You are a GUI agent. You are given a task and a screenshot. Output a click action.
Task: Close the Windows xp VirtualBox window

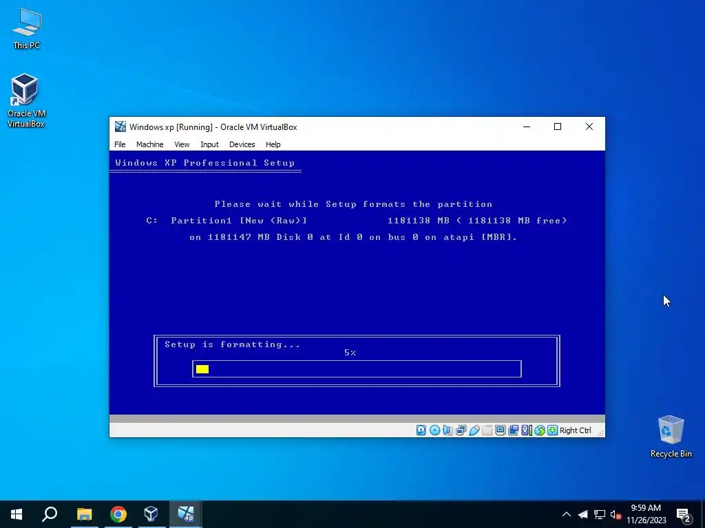point(589,126)
